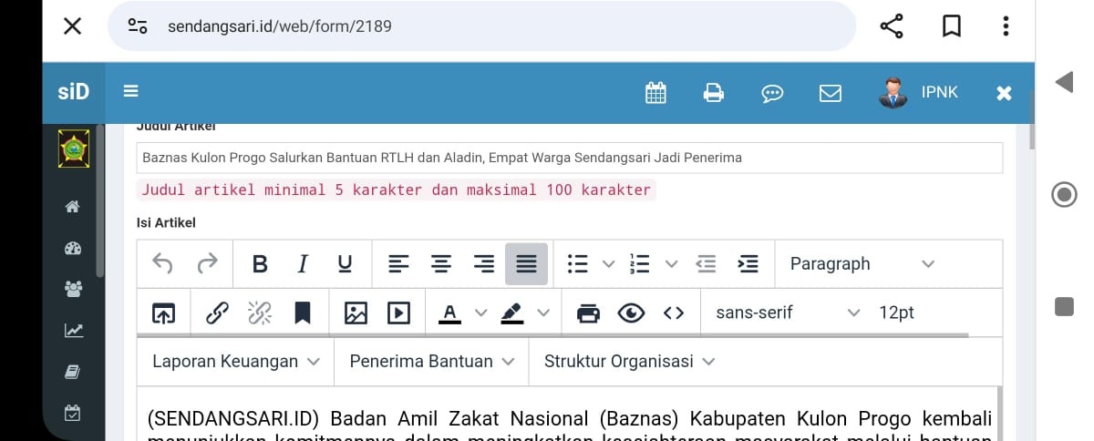Screen dimensions: 1094x441
Task: Open 12pt font size selector
Action: click(x=896, y=313)
